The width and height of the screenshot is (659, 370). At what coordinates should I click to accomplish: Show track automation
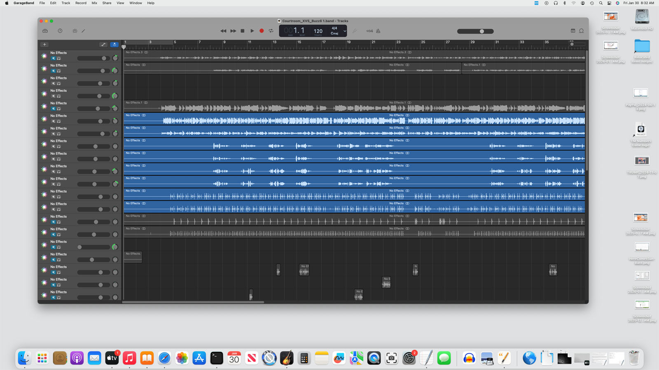[103, 44]
